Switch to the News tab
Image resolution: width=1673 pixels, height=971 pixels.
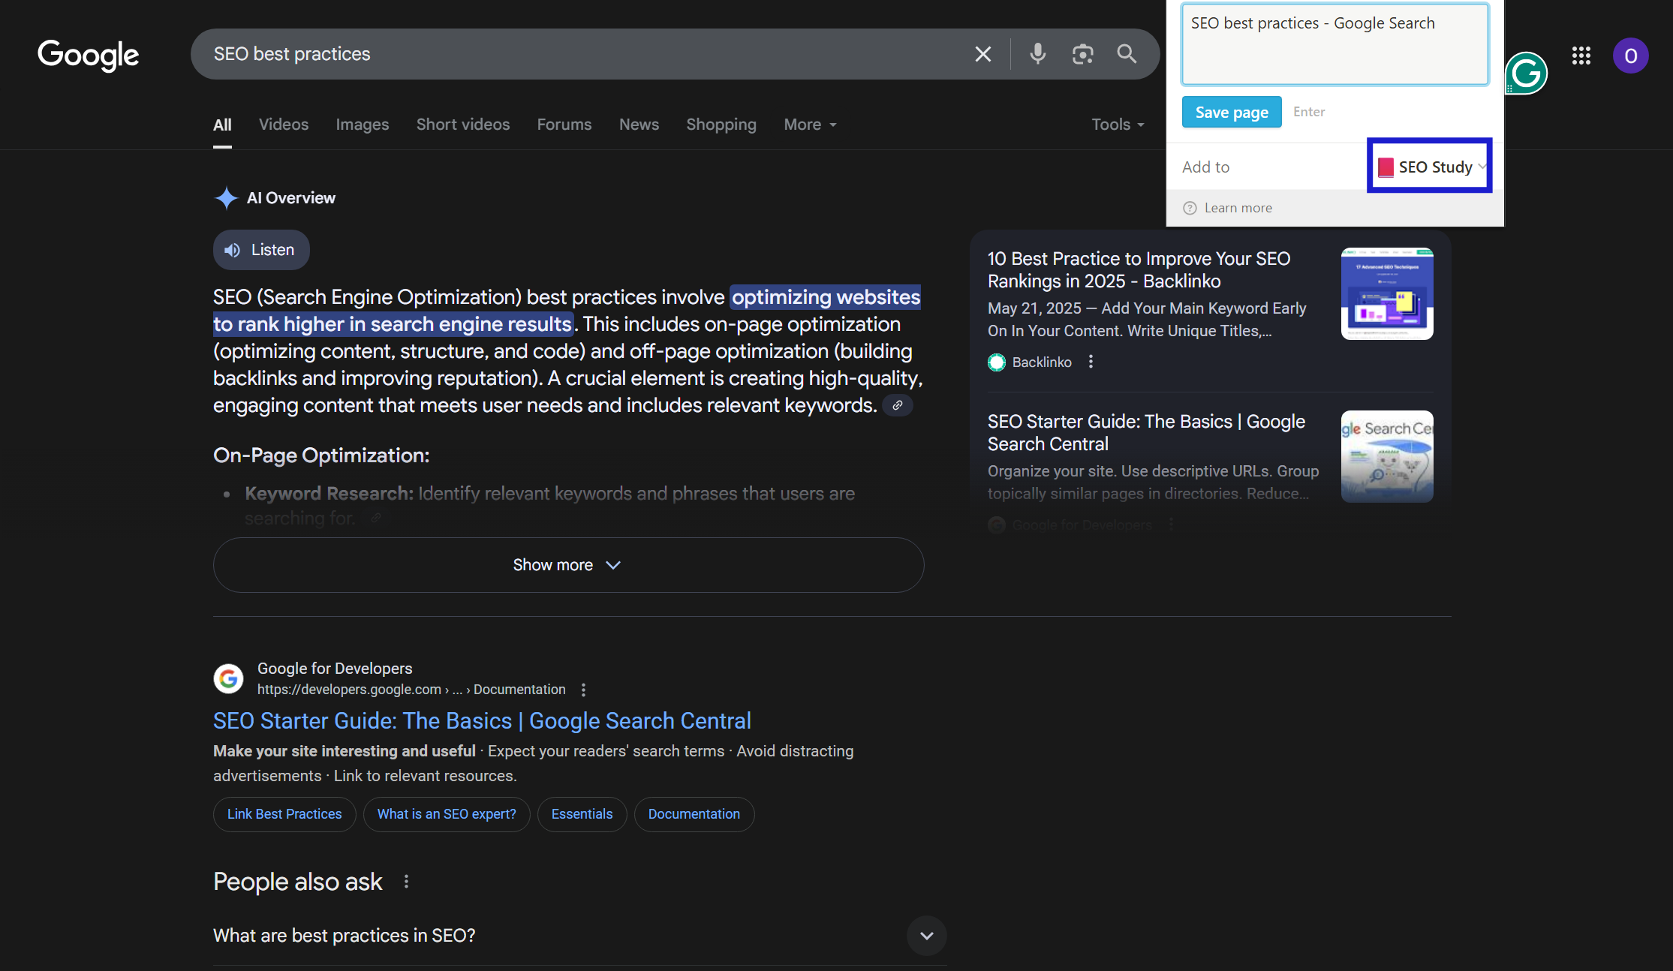[x=639, y=124]
